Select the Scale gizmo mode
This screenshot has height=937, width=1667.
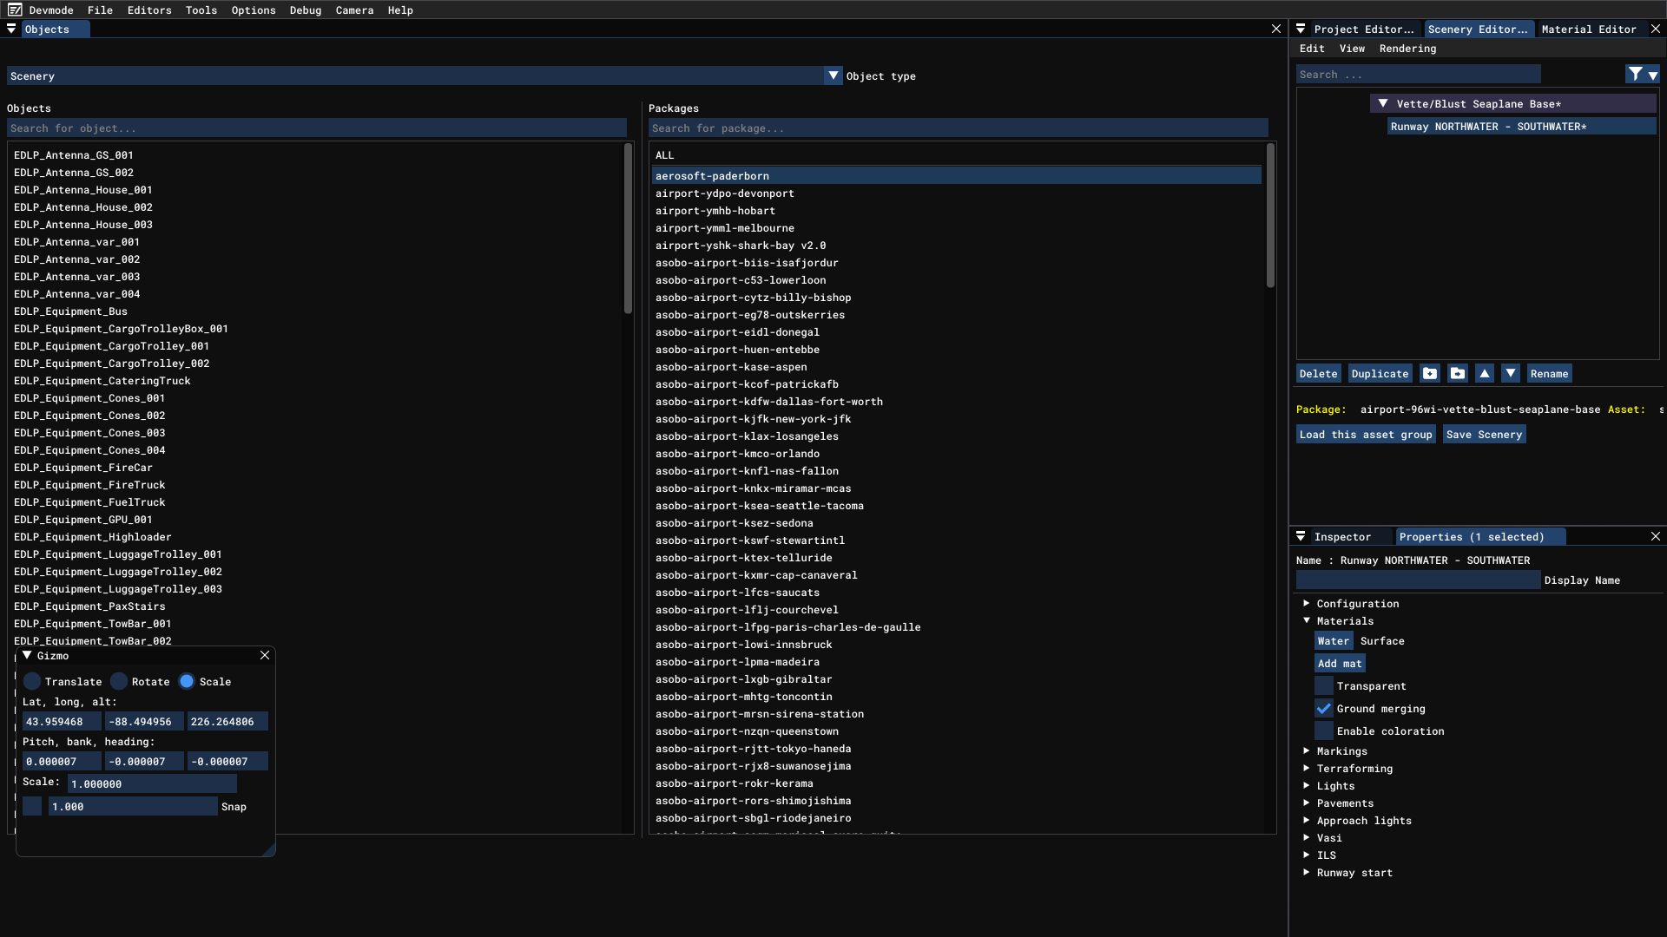[x=187, y=682]
